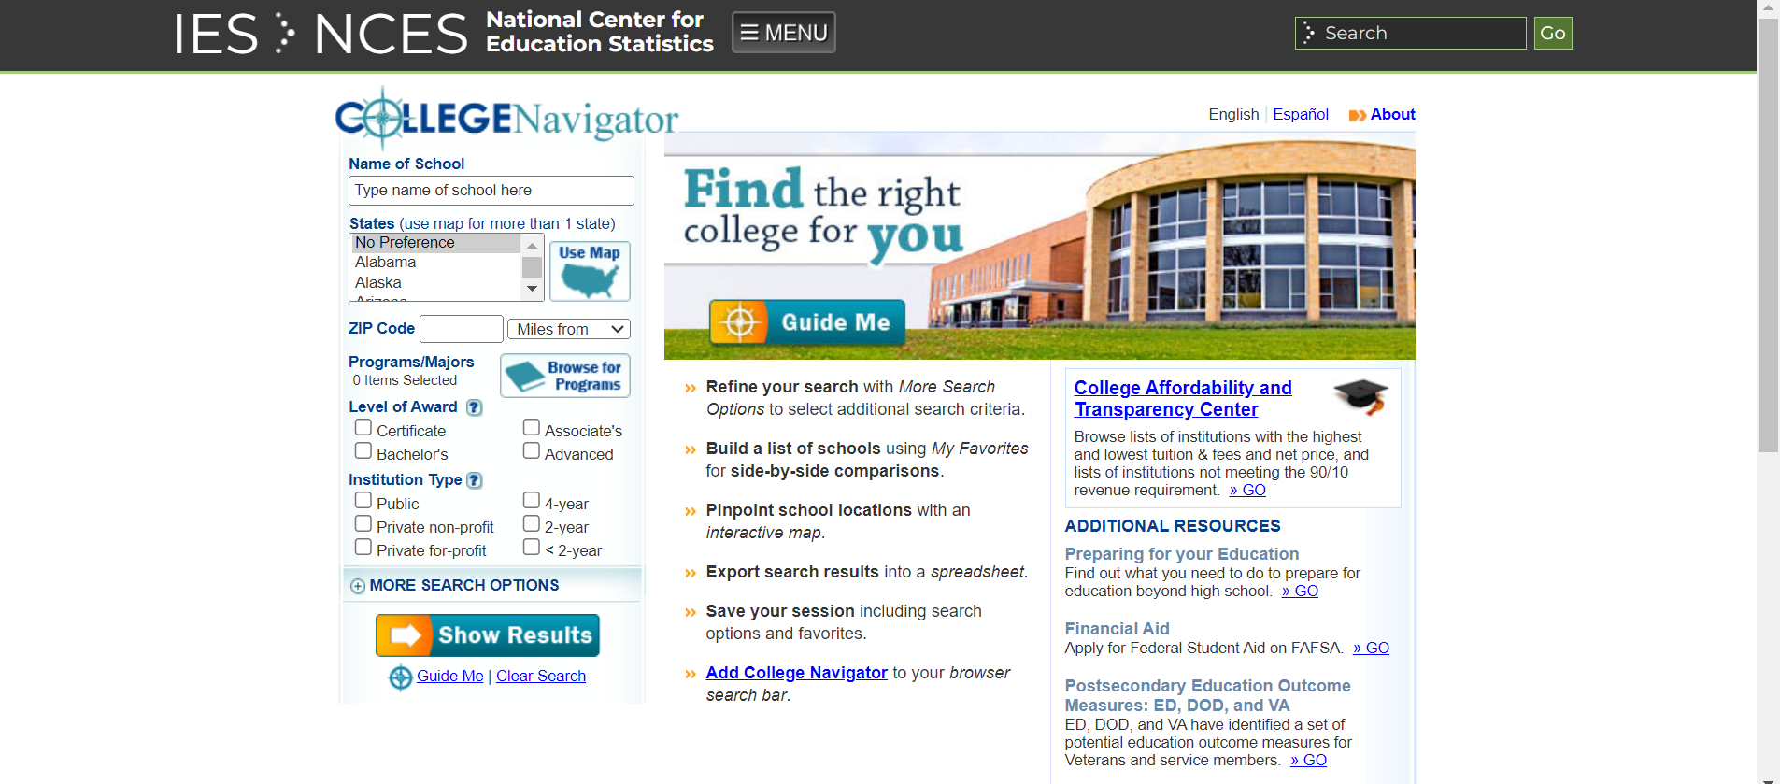The width and height of the screenshot is (1780, 784).
Task: Click the Add College Navigator link
Action: [796, 673]
